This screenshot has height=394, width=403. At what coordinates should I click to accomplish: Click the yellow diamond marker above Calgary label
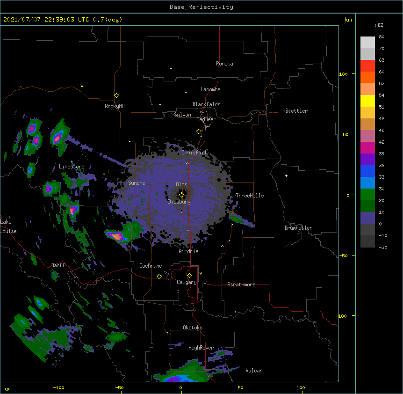pos(189,276)
